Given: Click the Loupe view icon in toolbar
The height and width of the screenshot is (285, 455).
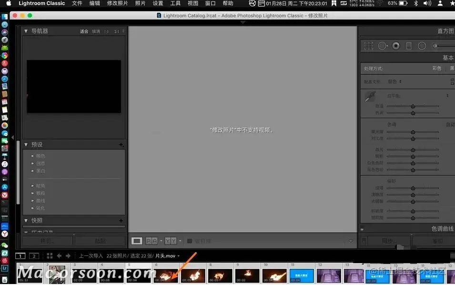Looking at the screenshot, I should tap(137, 241).
